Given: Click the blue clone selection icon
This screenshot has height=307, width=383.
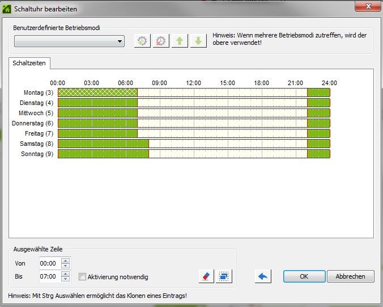Looking at the screenshot, I should pos(224,276).
